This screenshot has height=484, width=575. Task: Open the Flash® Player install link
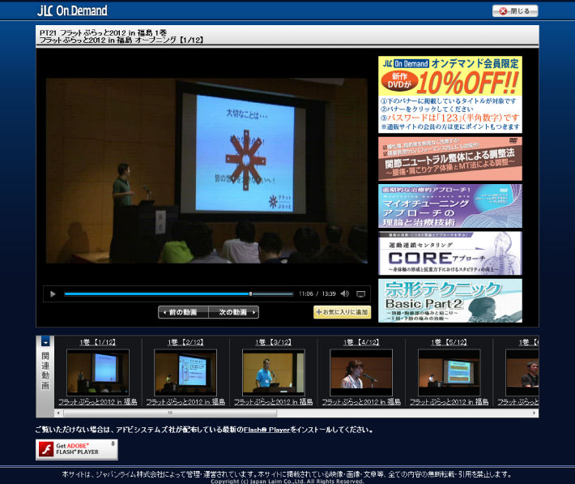click(266, 430)
